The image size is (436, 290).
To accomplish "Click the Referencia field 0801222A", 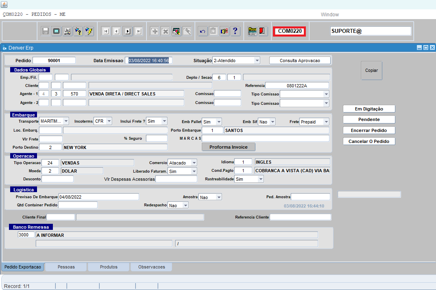I will click(x=297, y=86).
